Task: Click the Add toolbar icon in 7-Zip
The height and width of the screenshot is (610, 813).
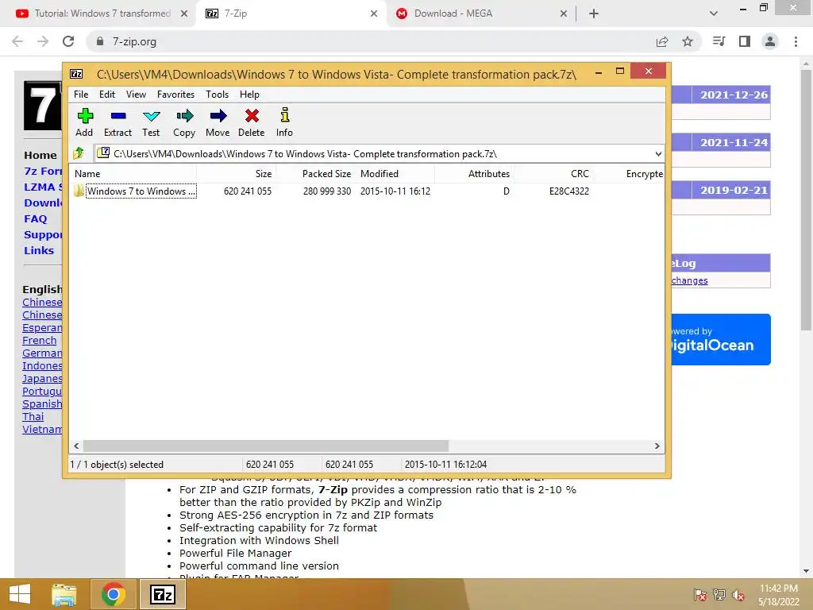Action: coord(84,122)
